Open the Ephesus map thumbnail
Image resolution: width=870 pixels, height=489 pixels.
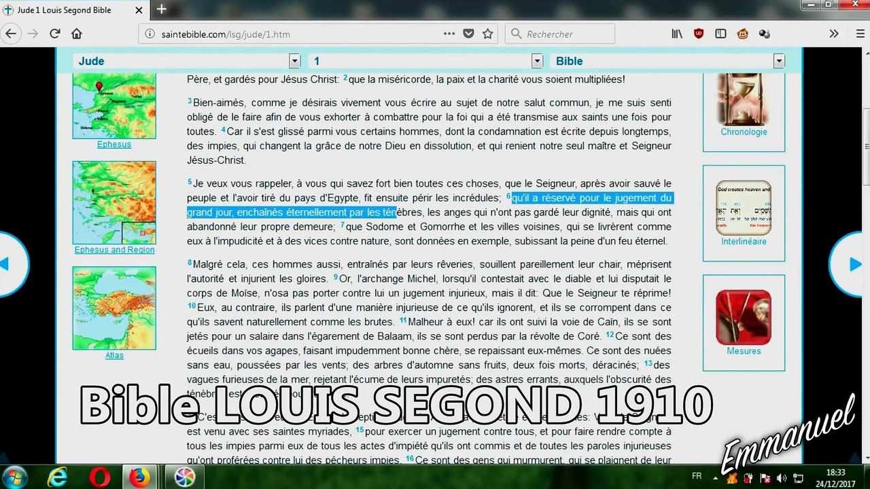click(114, 107)
